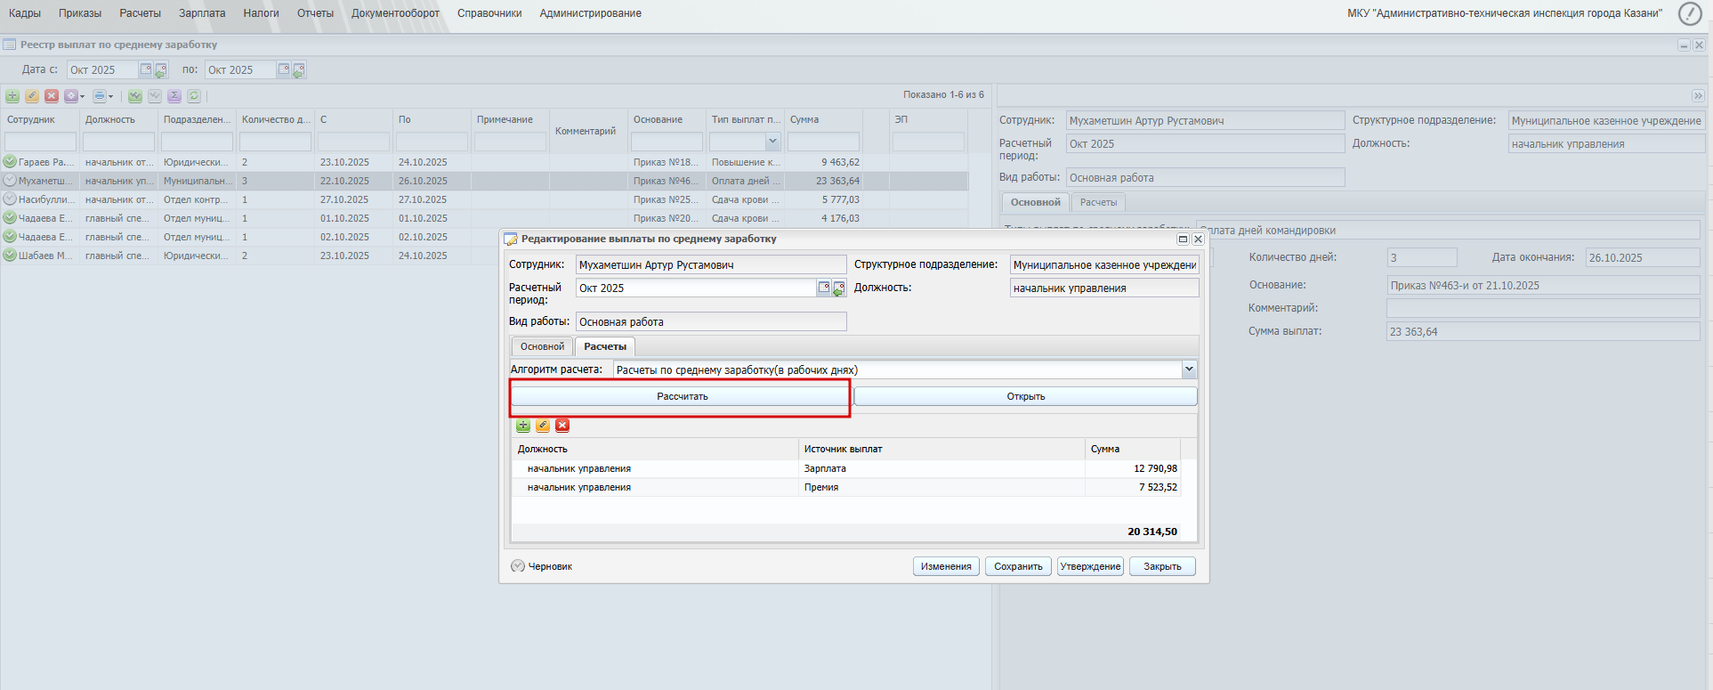The width and height of the screenshot is (1713, 690).
Task: Click the 02.10.2025 start date of Чадаева row
Action: (344, 237)
